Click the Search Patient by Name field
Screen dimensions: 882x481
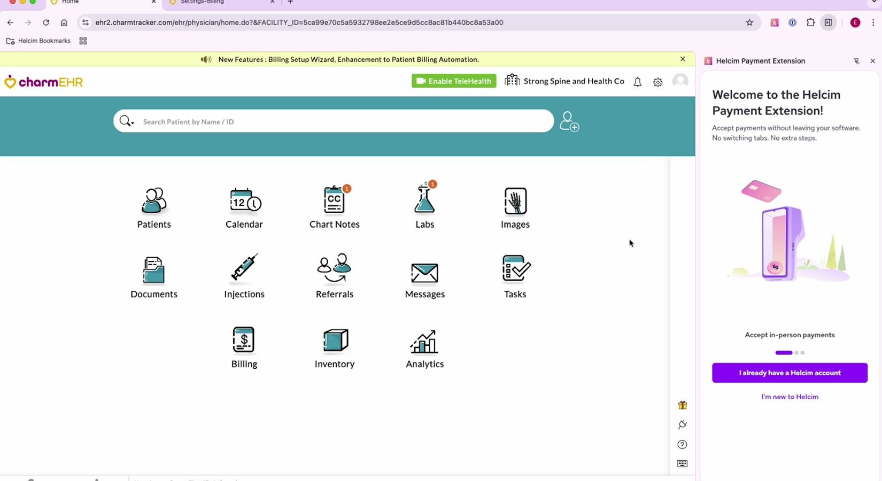pos(342,121)
